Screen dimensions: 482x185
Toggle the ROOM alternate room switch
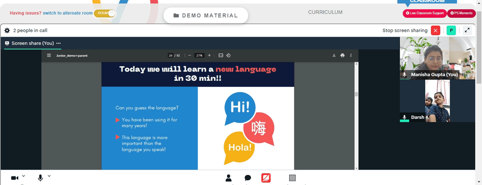[x=105, y=13]
